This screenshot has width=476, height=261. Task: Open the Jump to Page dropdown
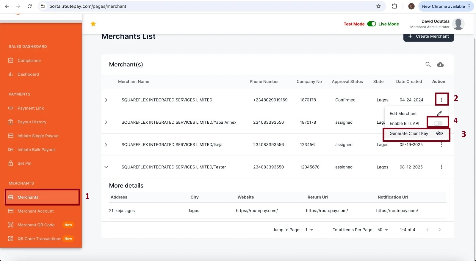pyautogui.click(x=309, y=230)
